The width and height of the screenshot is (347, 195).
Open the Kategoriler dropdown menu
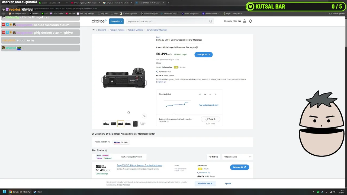(116, 21)
